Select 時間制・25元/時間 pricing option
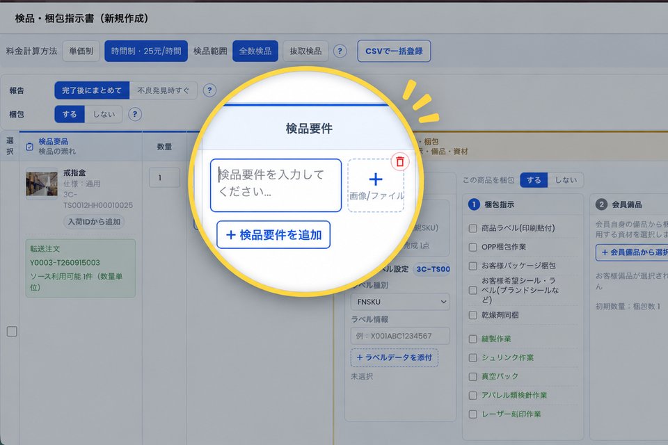The image size is (668, 445). click(146, 51)
